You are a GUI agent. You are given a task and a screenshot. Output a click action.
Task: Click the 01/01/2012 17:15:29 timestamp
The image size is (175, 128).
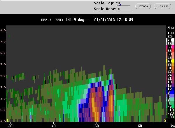[114, 20]
